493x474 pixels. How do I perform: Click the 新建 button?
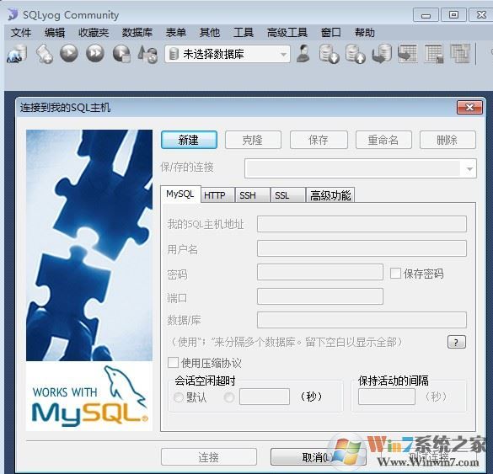[189, 140]
